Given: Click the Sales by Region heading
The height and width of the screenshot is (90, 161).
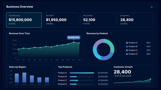Looking at the screenshot, I should tap(17, 67).
